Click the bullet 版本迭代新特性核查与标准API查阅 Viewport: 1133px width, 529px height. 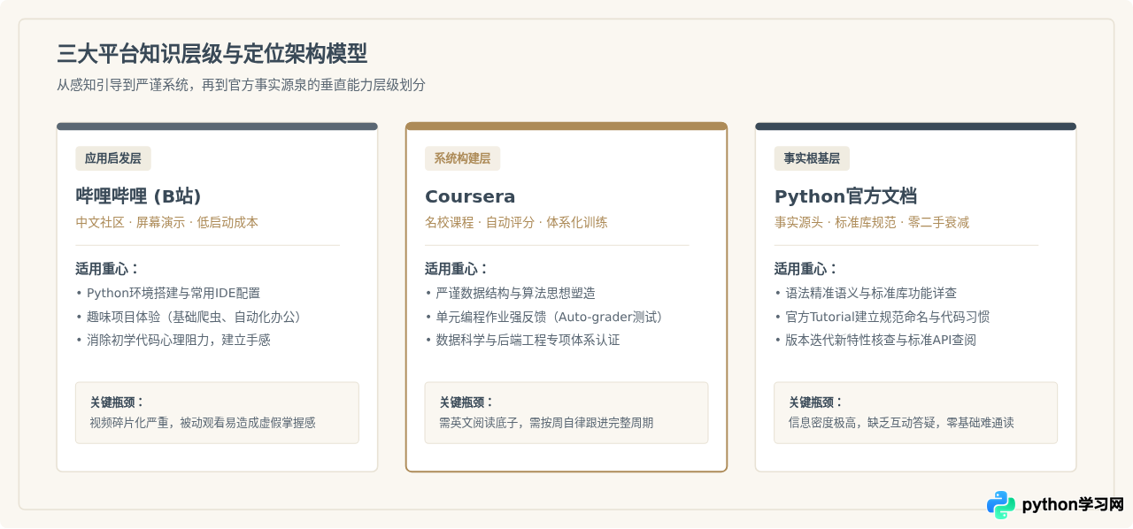point(875,340)
